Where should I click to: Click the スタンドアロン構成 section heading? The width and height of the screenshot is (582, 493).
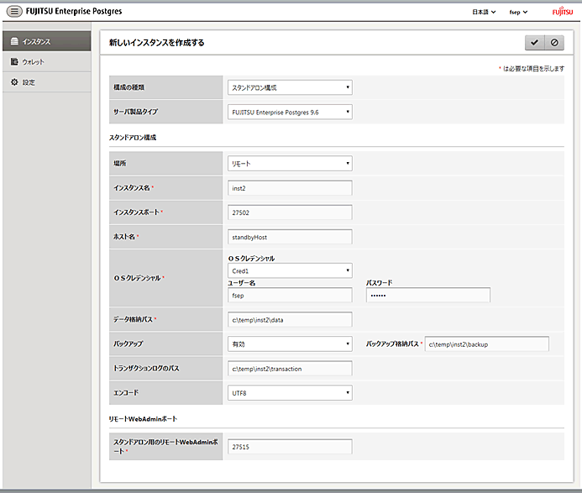pyautogui.click(x=133, y=138)
